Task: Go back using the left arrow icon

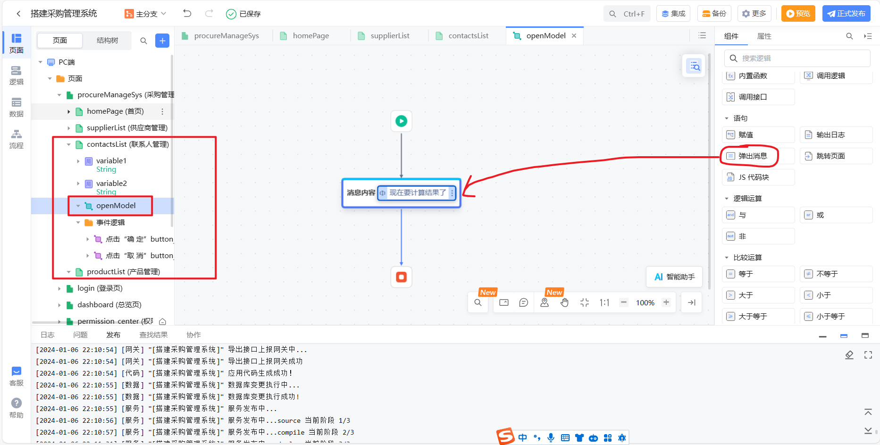Action: (18, 14)
